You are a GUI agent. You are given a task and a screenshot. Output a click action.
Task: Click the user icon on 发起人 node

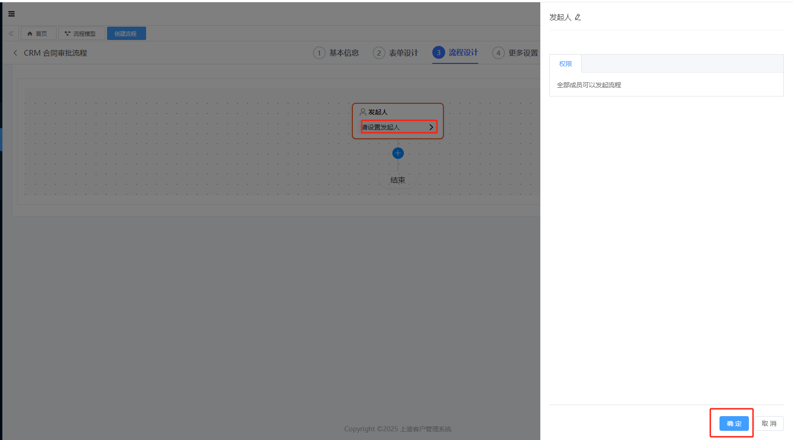tap(363, 112)
